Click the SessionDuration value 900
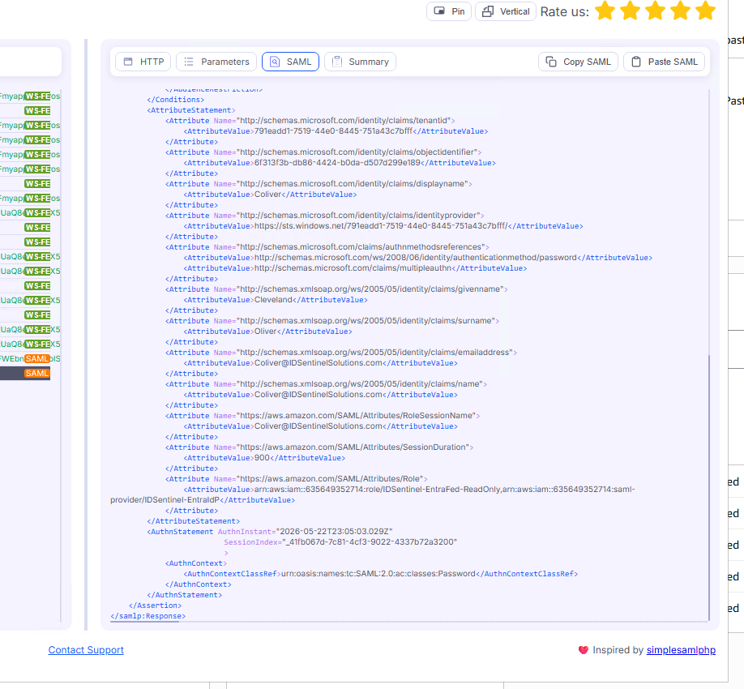The image size is (744, 689). coord(262,458)
